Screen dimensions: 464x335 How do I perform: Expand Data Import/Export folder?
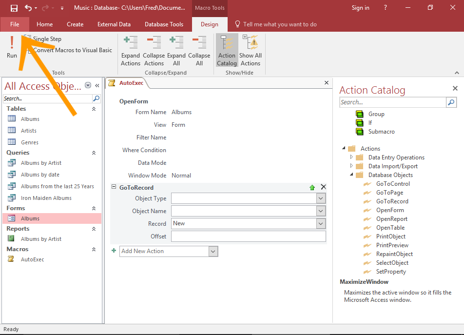point(351,166)
